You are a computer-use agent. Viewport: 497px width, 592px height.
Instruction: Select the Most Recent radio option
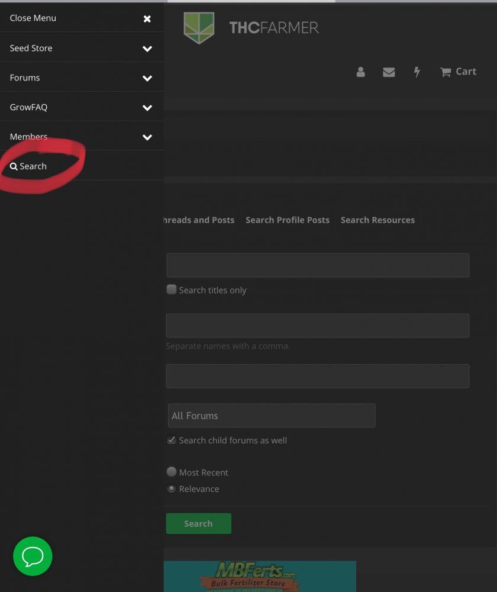pyautogui.click(x=172, y=472)
